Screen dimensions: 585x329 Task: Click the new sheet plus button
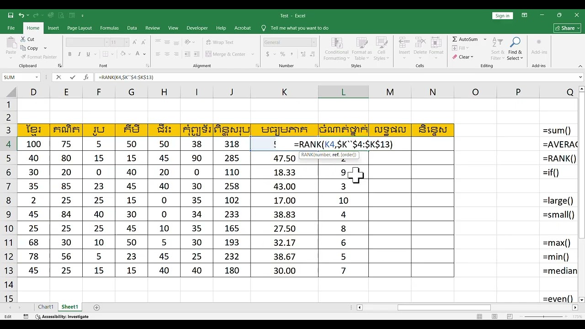96,307
